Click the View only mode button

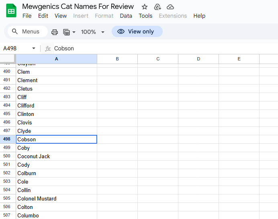(137, 31)
